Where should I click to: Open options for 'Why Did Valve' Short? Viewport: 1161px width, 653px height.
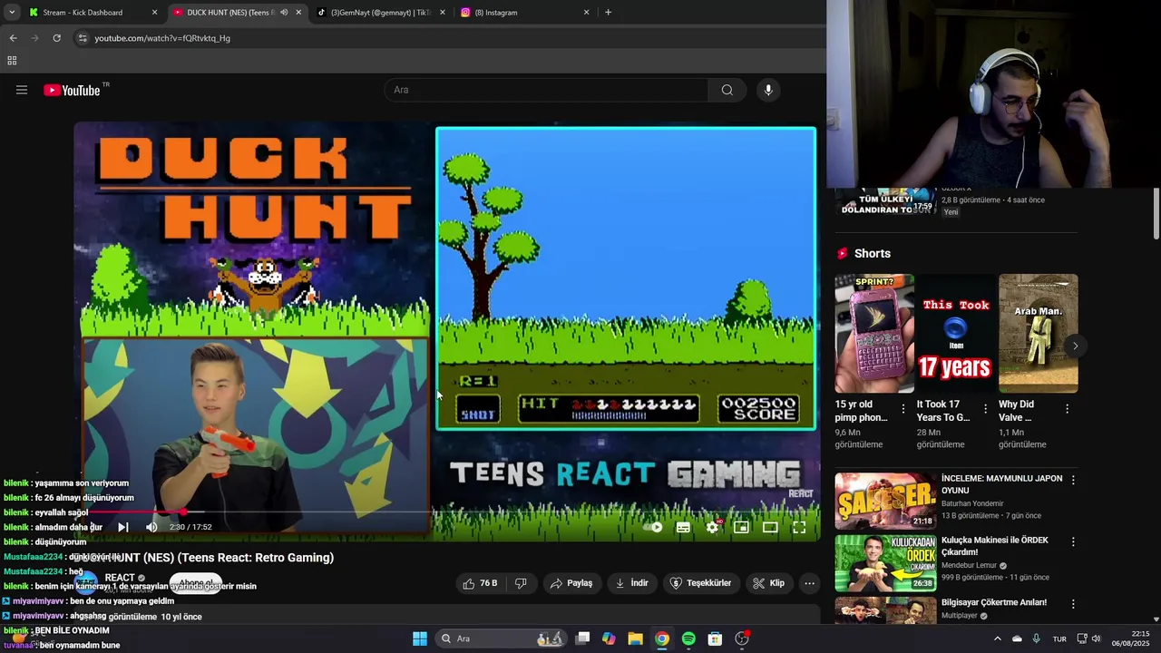click(x=1067, y=409)
